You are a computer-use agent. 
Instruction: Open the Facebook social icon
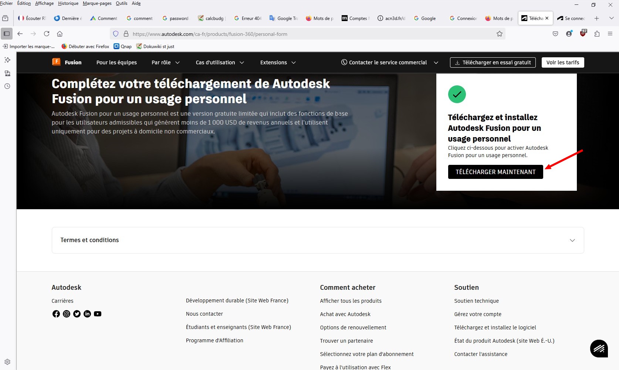56,314
